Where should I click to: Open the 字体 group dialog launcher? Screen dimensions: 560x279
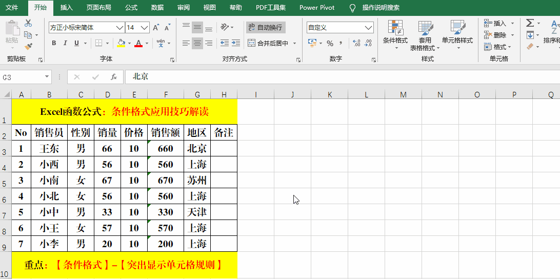pyautogui.click(x=172, y=60)
